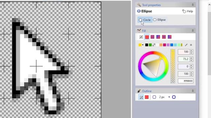
Task: Disable fill with the crossed-out fill icon
Action: pyautogui.click(x=141, y=37)
